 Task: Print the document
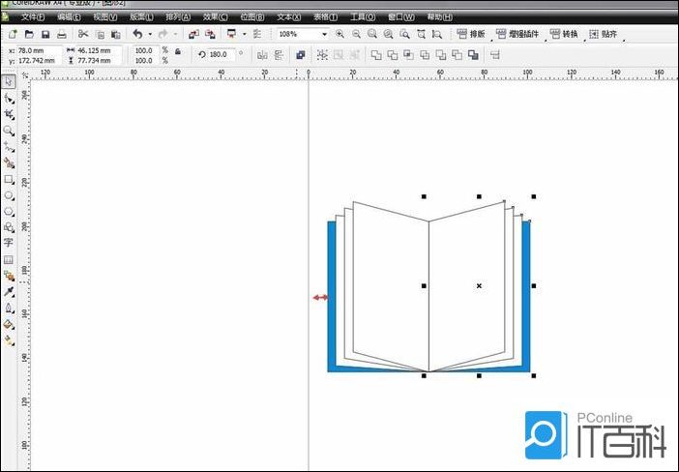coord(62,34)
